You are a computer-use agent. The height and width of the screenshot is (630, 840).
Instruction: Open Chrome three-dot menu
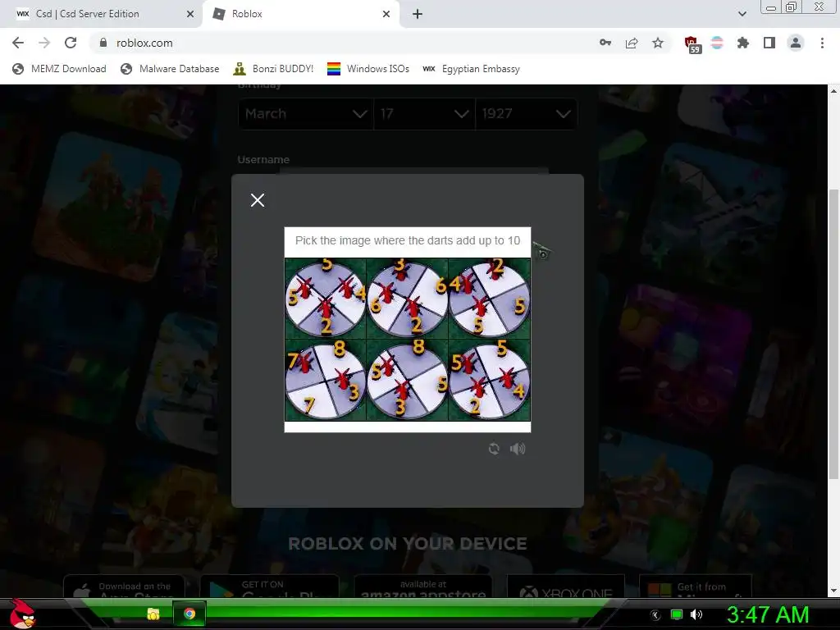click(x=822, y=43)
